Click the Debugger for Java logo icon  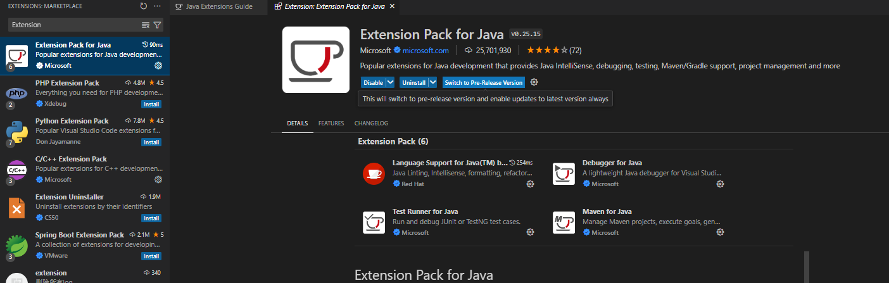coord(564,173)
